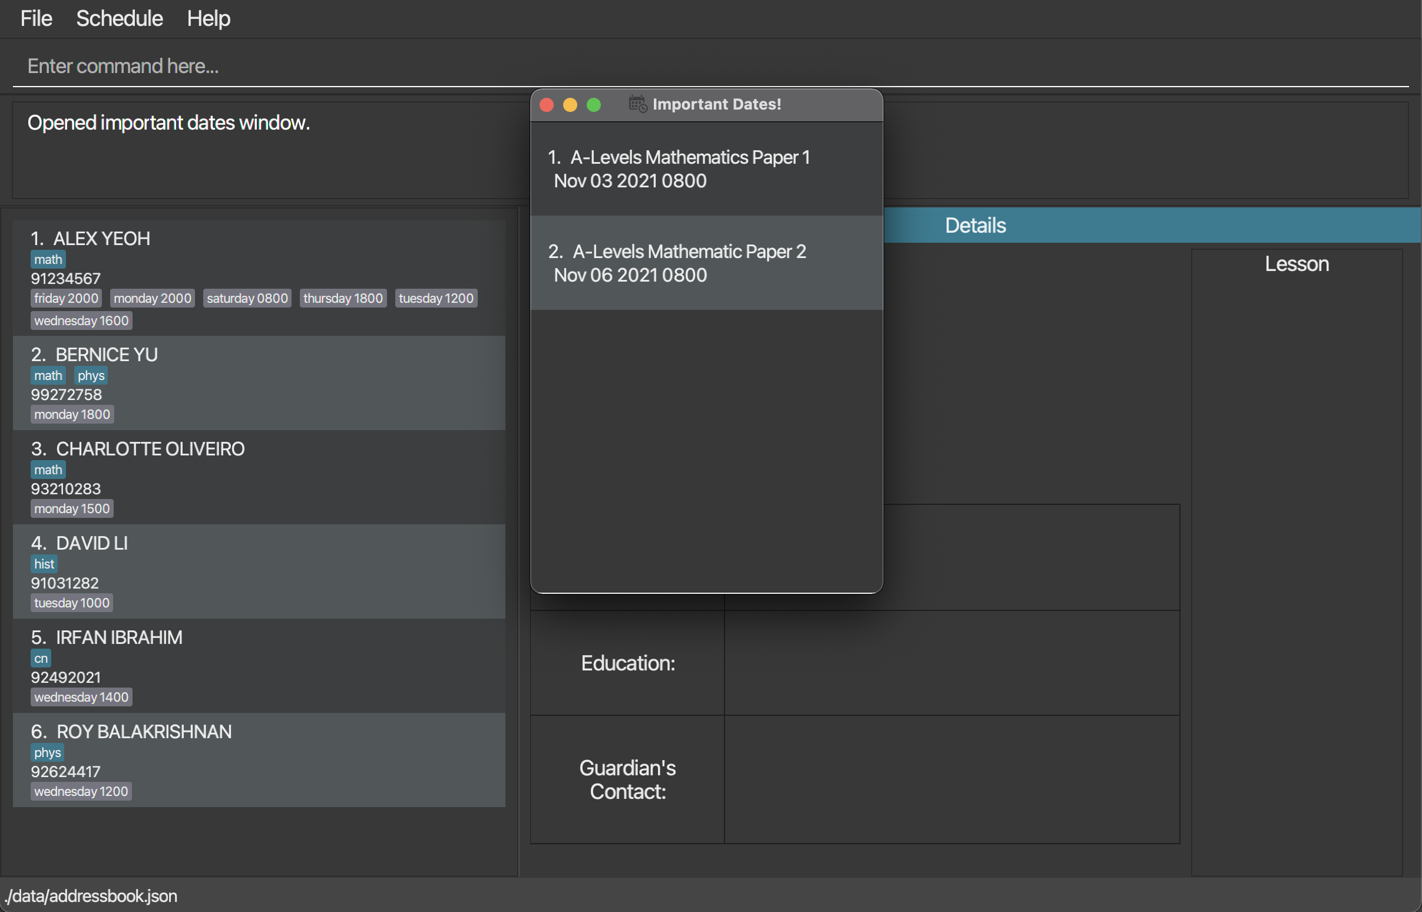This screenshot has width=1422, height=912.
Task: Select student David Li
Action: coord(259,571)
